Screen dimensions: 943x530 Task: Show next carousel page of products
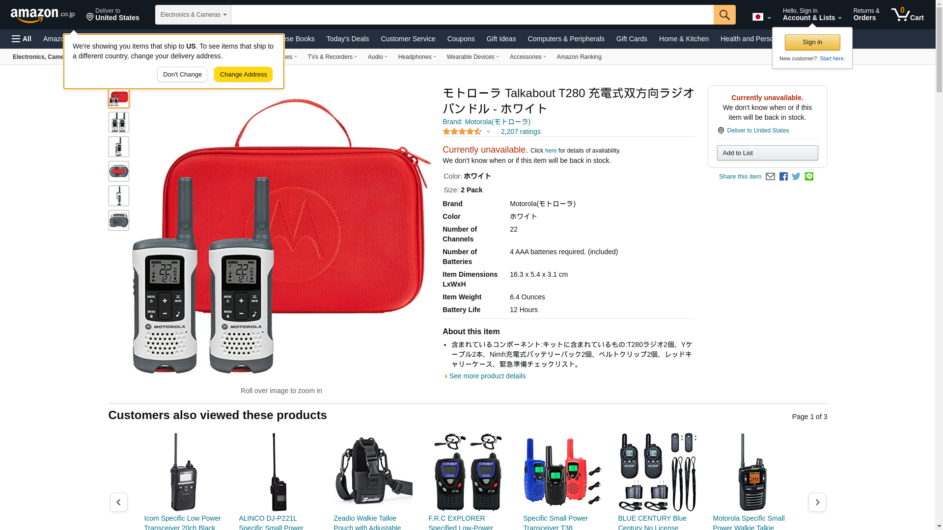(817, 502)
